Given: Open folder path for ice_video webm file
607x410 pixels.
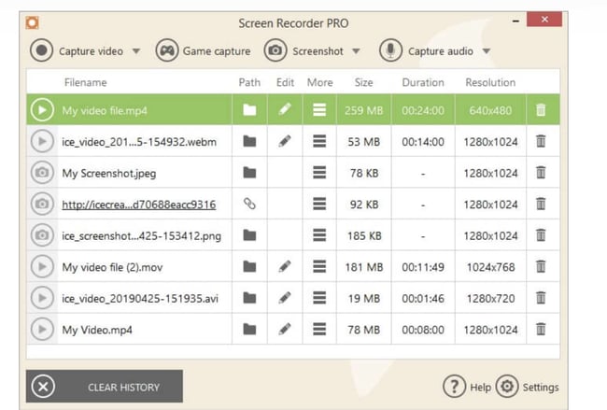Looking at the screenshot, I should [249, 142].
